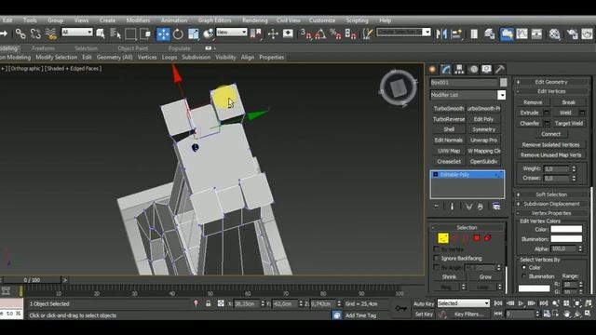Viewport: 596px width, 335px height.
Task: Open the Utilities hammer panel tab
Action: pyautogui.click(x=500, y=69)
